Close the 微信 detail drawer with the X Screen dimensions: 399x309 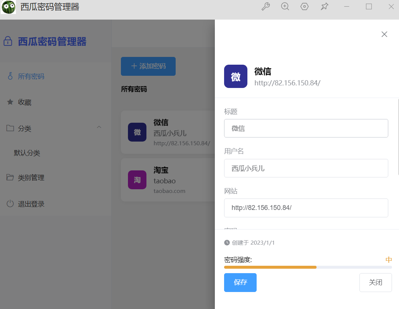384,34
